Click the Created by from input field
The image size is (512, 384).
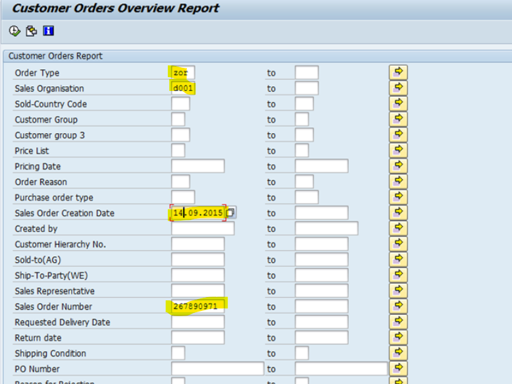(202, 229)
